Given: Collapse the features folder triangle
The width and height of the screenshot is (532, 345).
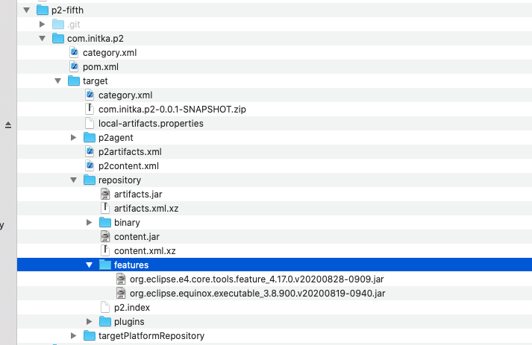Looking at the screenshot, I should [89, 265].
